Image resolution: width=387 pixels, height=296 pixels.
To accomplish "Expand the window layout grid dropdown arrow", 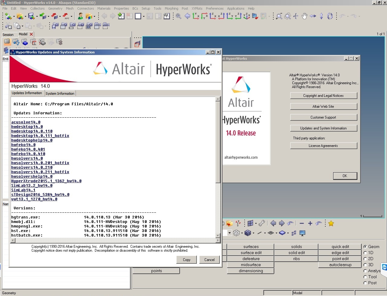I will click(x=256, y=223).
